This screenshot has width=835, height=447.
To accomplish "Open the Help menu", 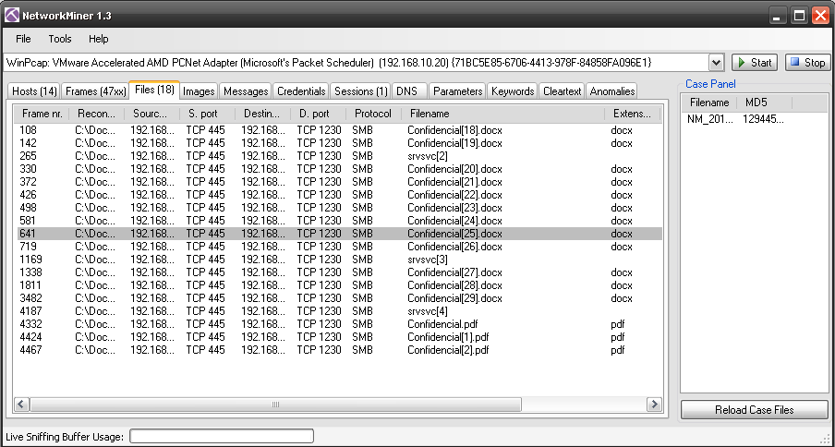I will (x=99, y=39).
